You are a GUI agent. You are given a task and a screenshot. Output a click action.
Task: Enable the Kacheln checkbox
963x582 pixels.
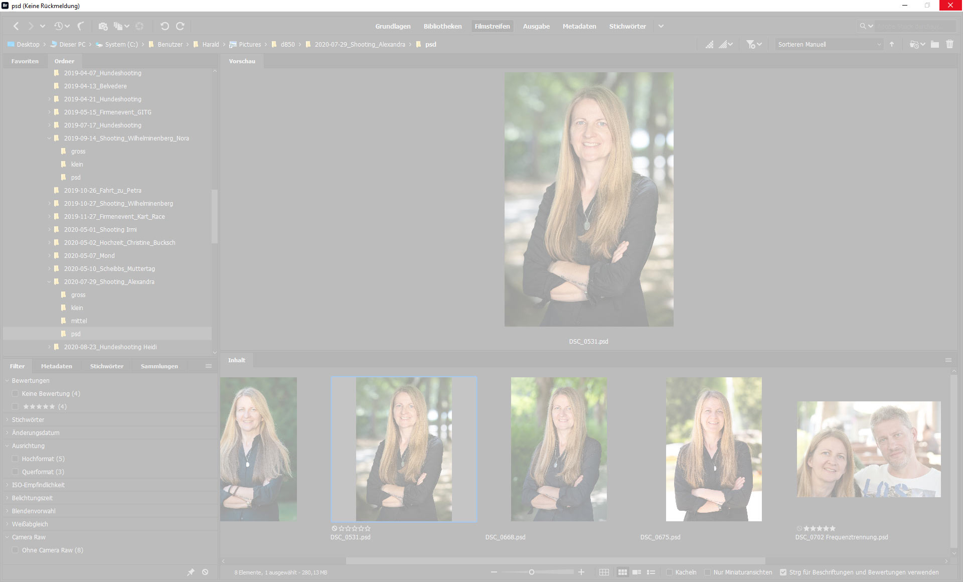click(669, 572)
